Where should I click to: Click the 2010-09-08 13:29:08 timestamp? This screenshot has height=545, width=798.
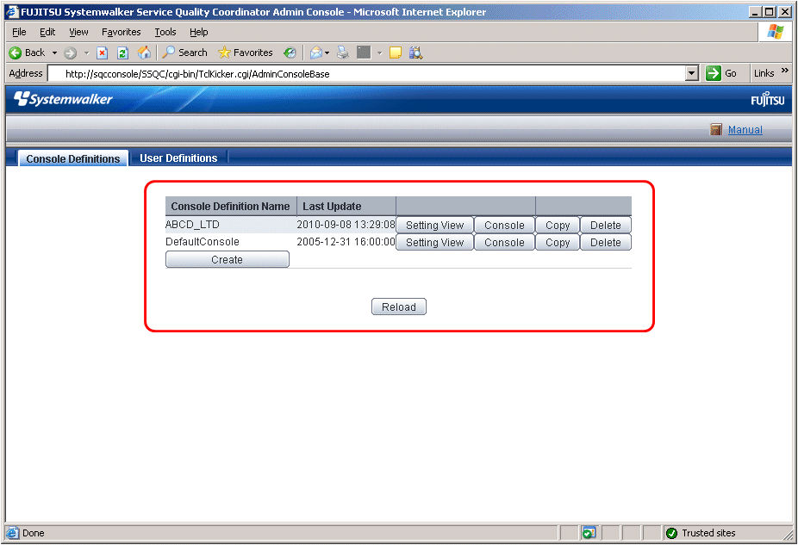pyautogui.click(x=346, y=224)
